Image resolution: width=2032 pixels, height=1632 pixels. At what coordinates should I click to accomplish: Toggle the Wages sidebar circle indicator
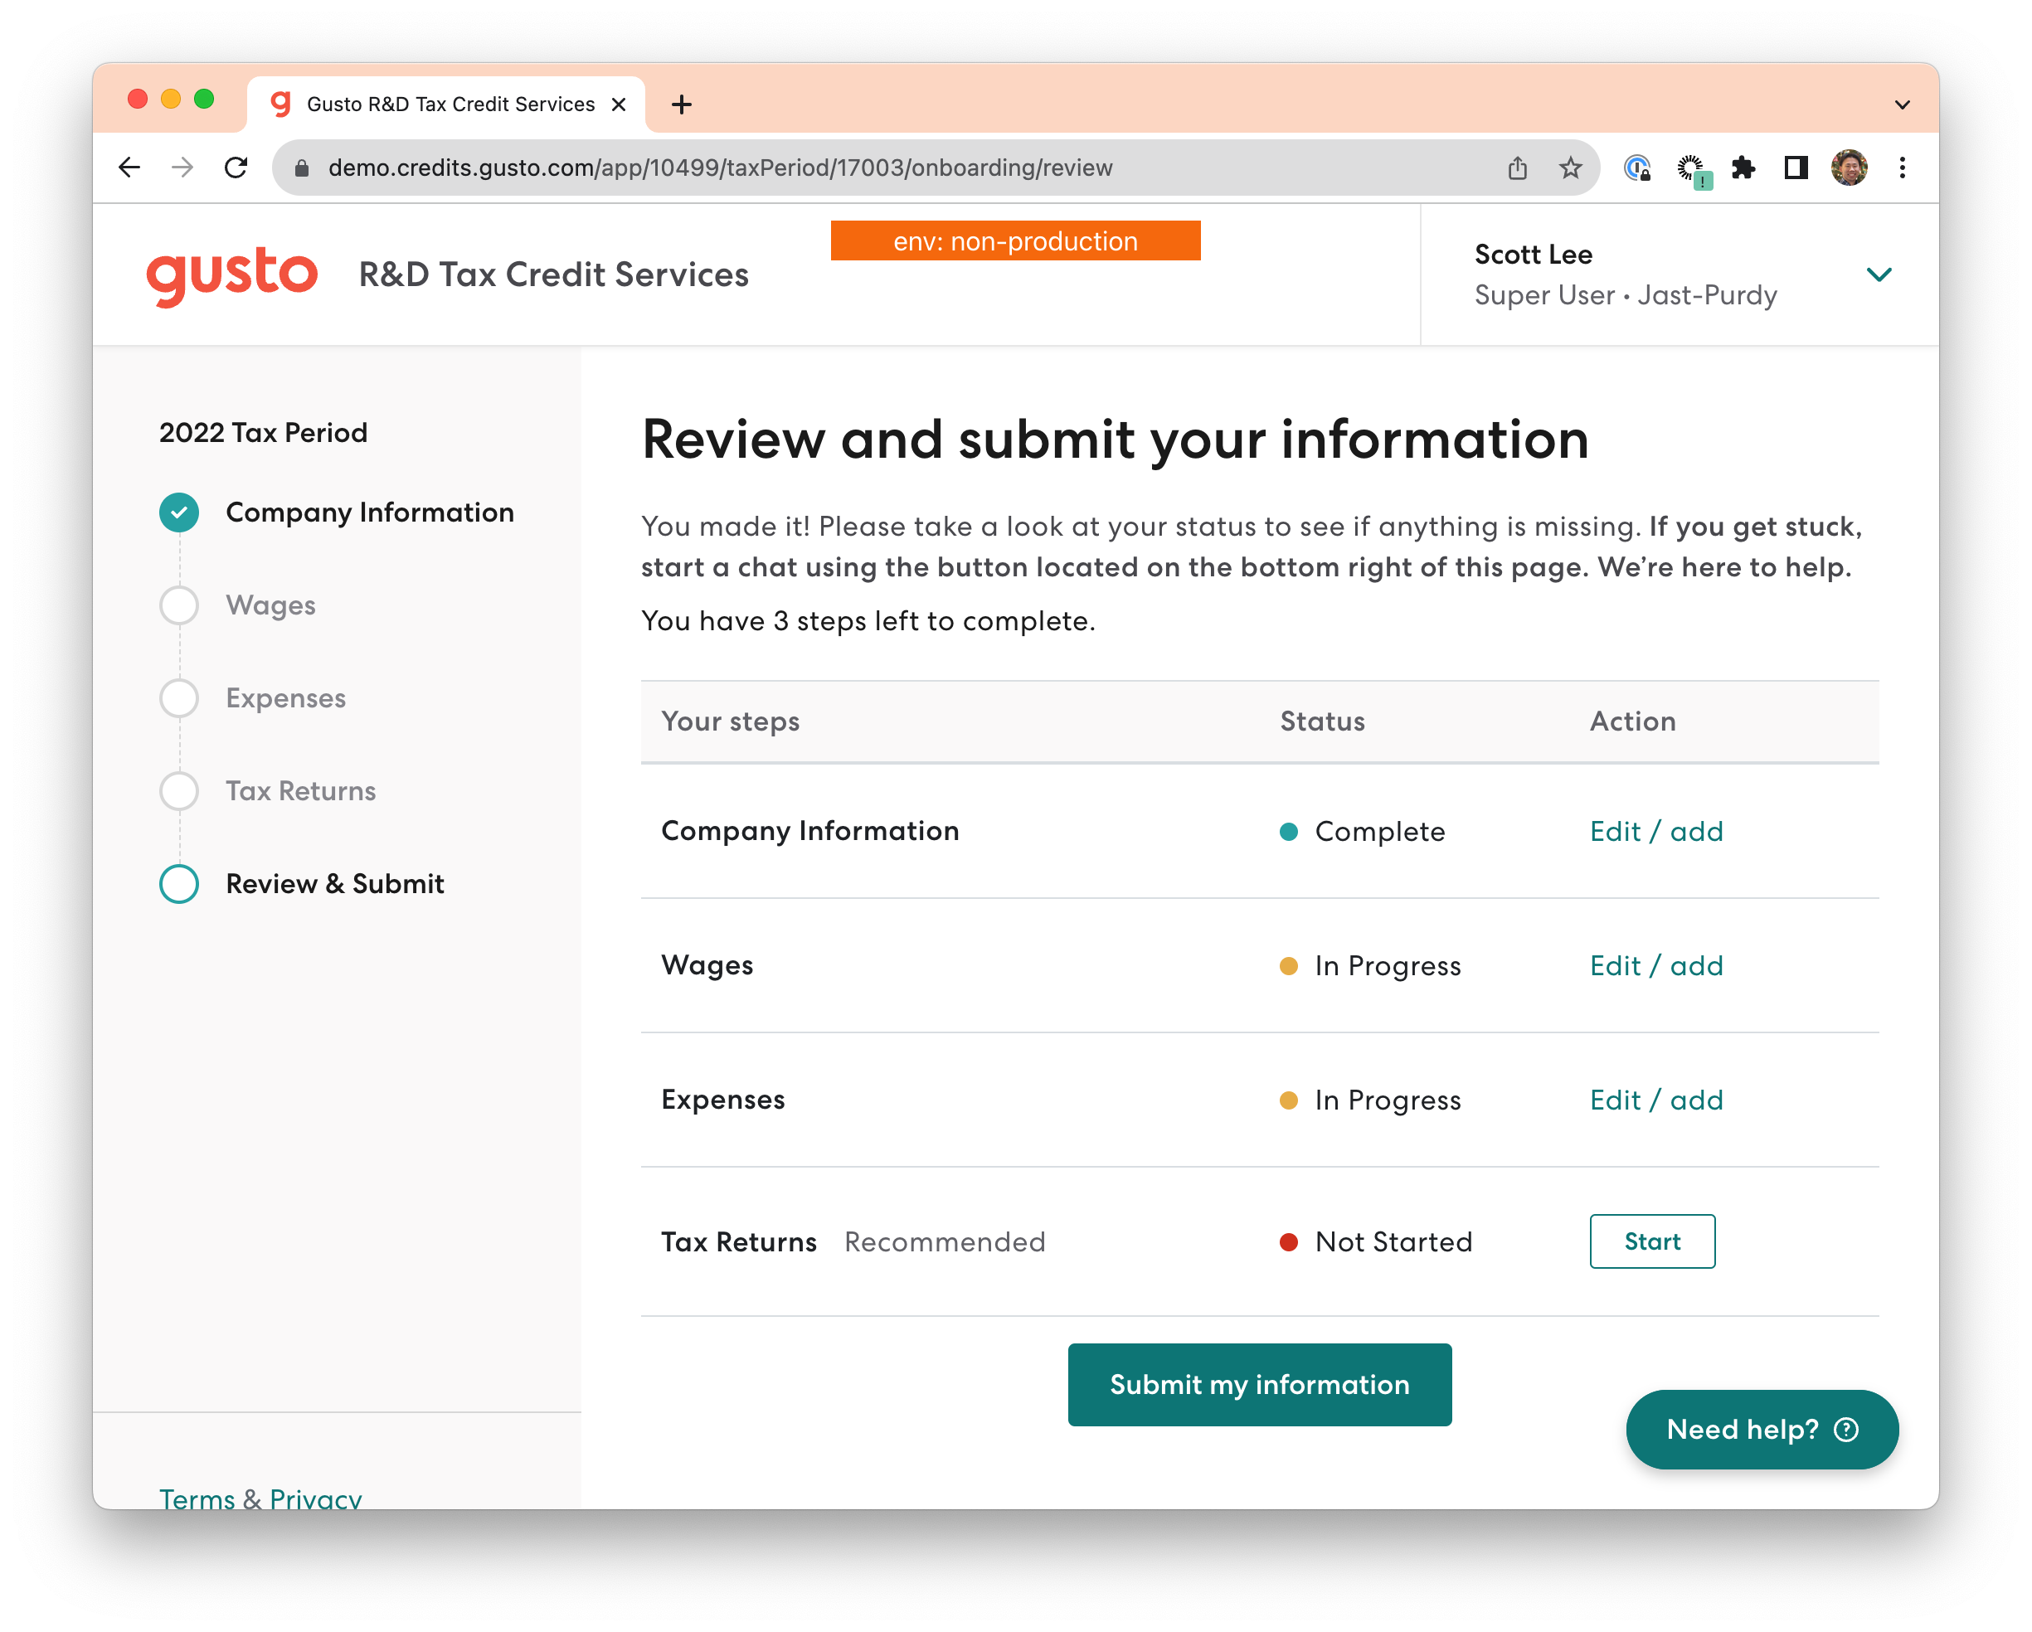pos(182,605)
